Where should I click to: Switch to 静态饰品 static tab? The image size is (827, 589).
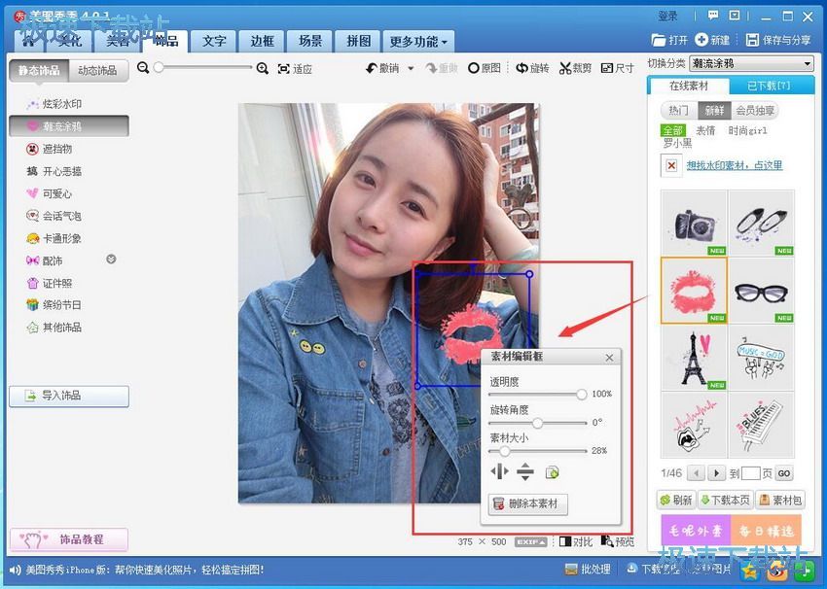tap(39, 71)
